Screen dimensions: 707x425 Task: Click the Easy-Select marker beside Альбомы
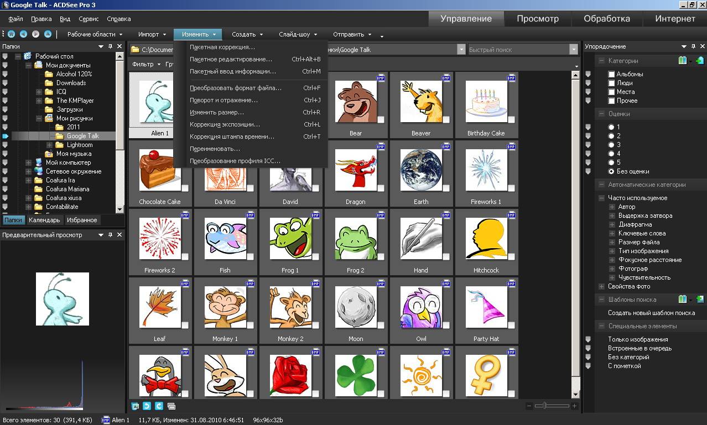588,74
